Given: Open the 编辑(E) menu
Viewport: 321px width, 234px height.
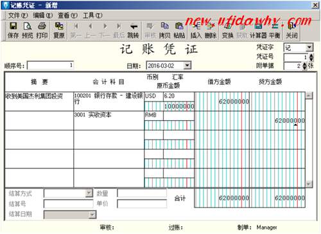Looking at the screenshot, I should click(42, 15).
